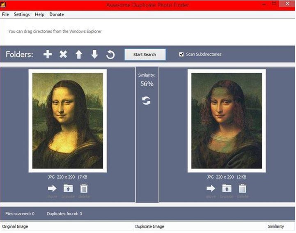Click right image info 'JPG 220 x 290 12 KB'

tap(227, 177)
